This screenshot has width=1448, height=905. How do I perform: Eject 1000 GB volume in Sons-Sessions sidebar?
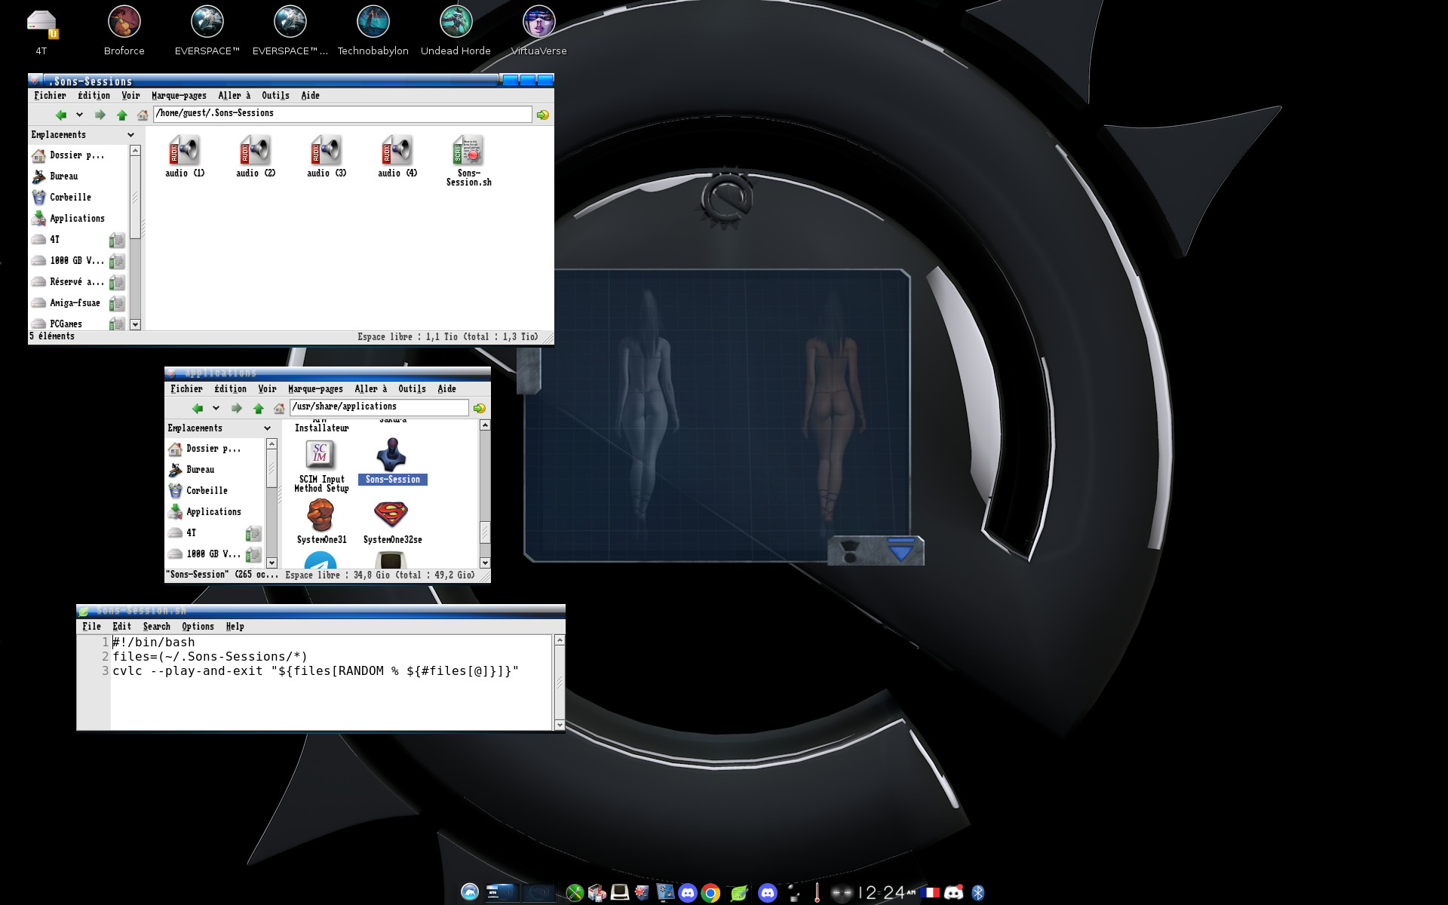(116, 261)
